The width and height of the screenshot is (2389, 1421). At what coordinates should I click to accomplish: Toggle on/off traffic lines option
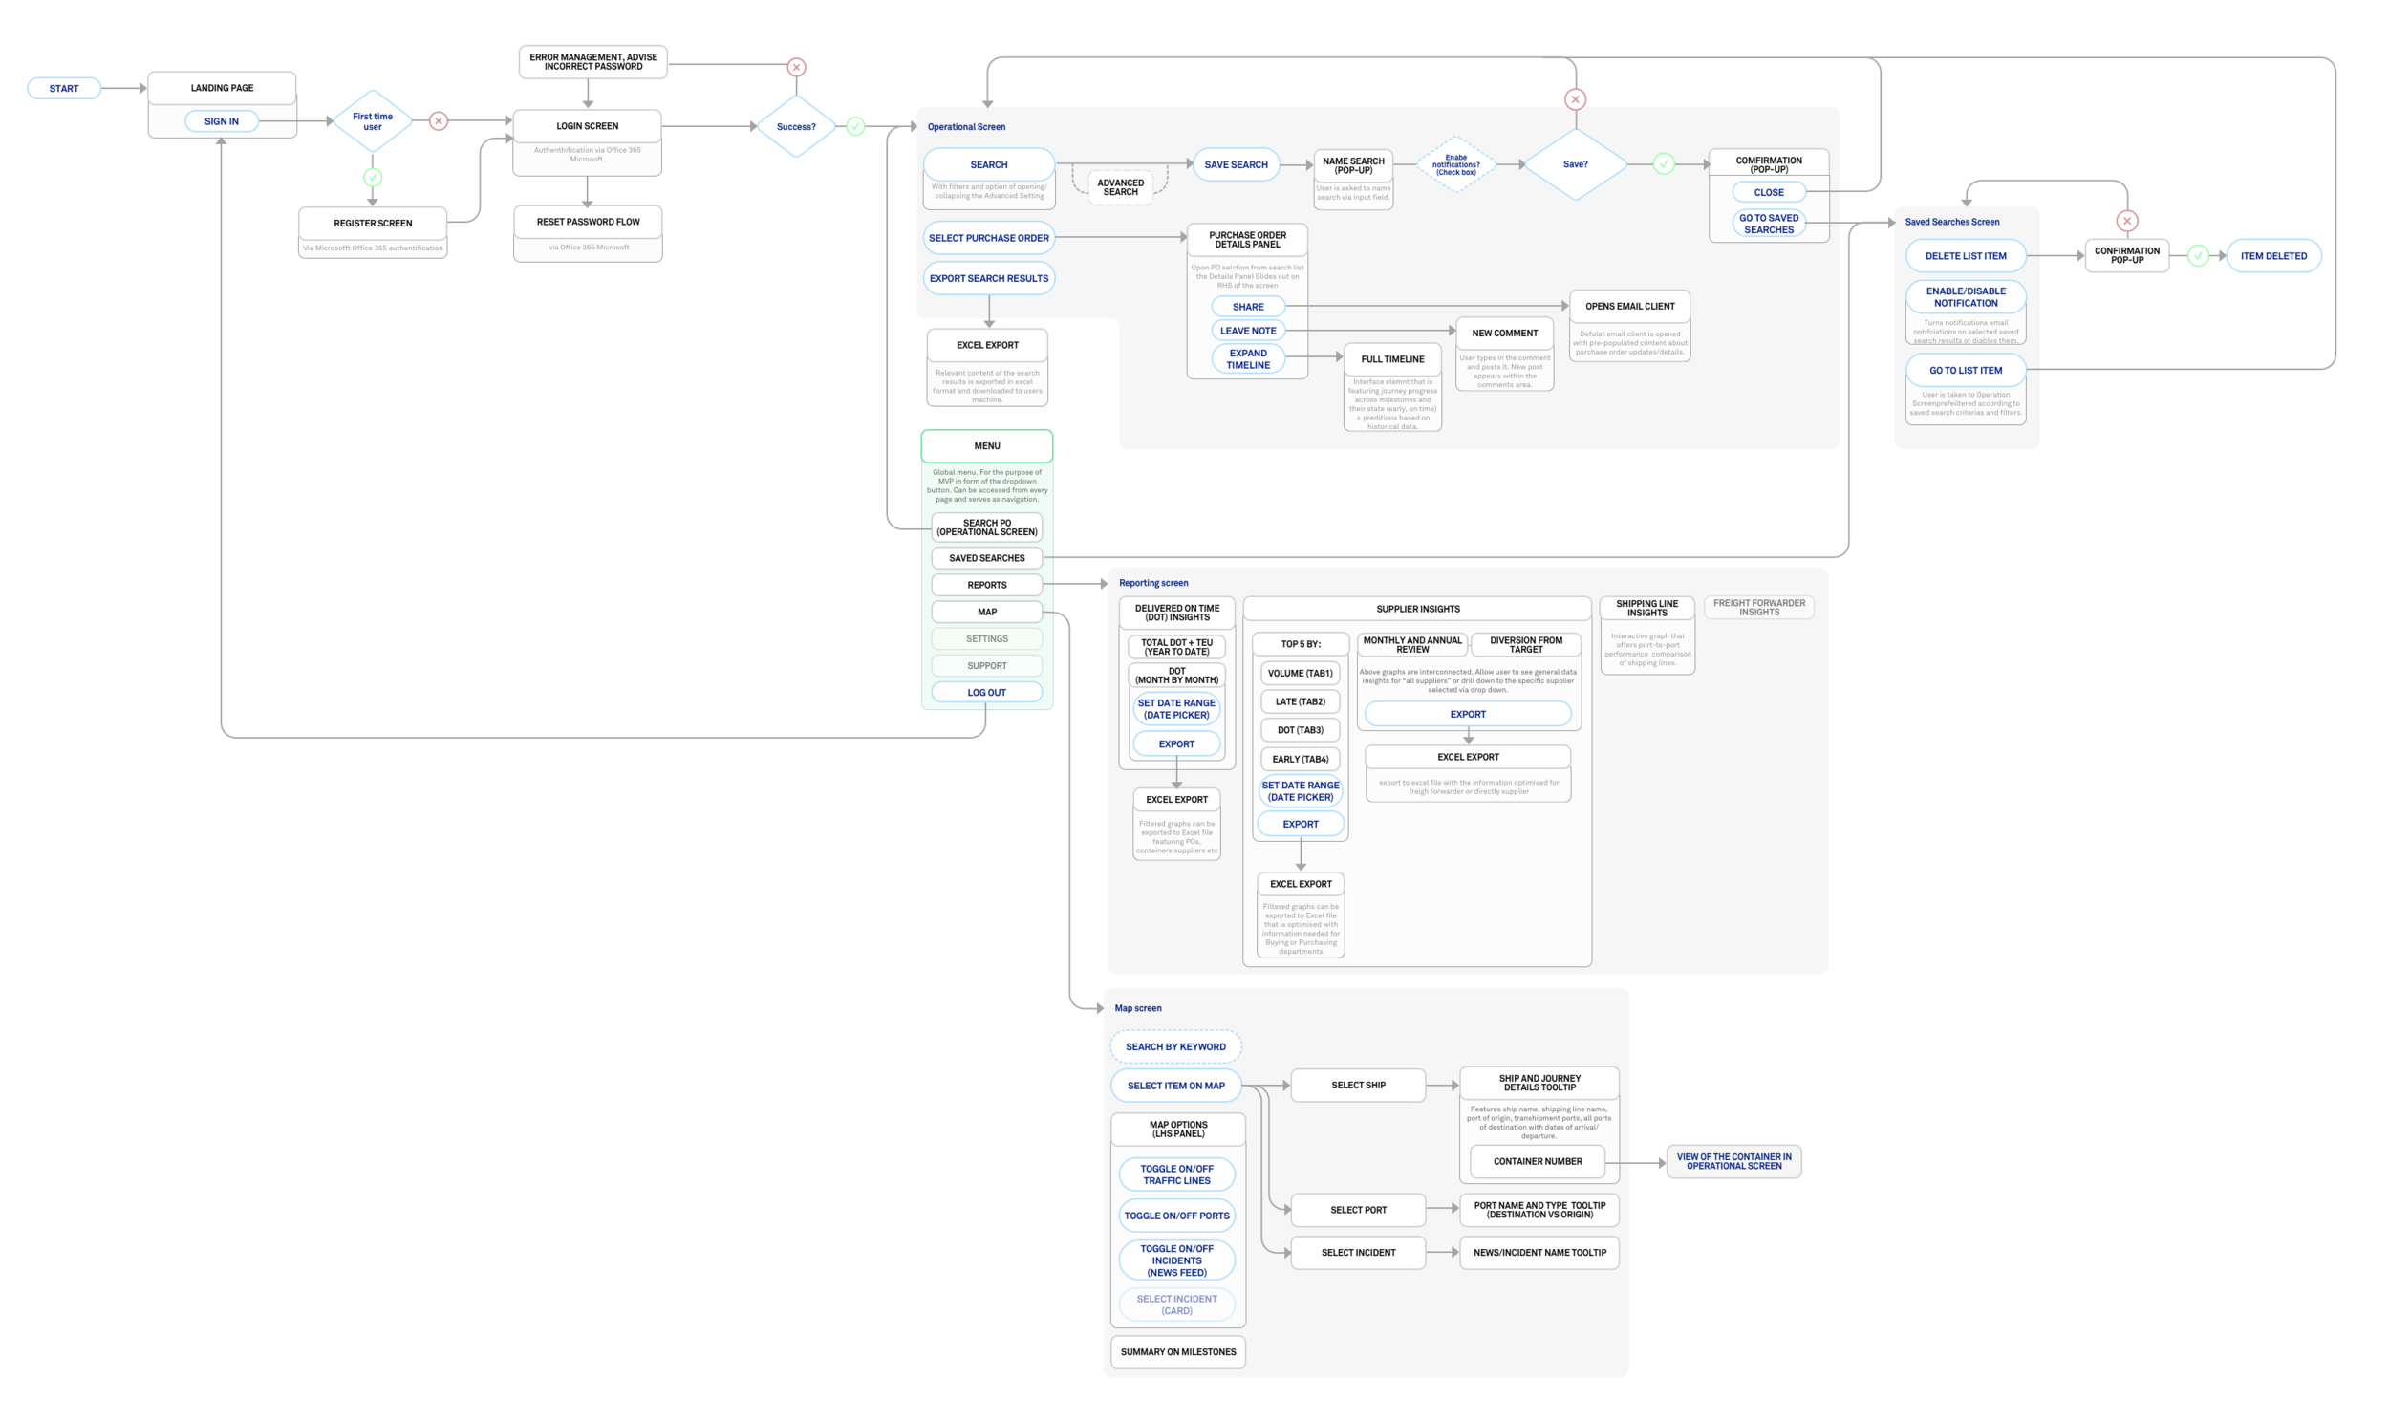[x=1175, y=1173]
